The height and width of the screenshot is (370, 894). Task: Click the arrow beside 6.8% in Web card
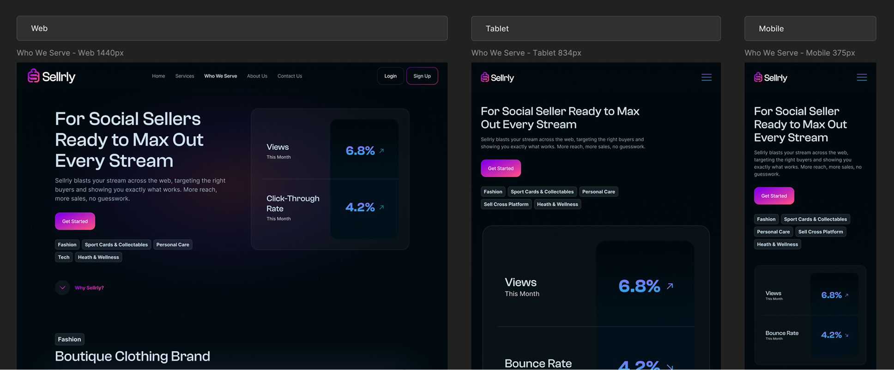coord(381,151)
